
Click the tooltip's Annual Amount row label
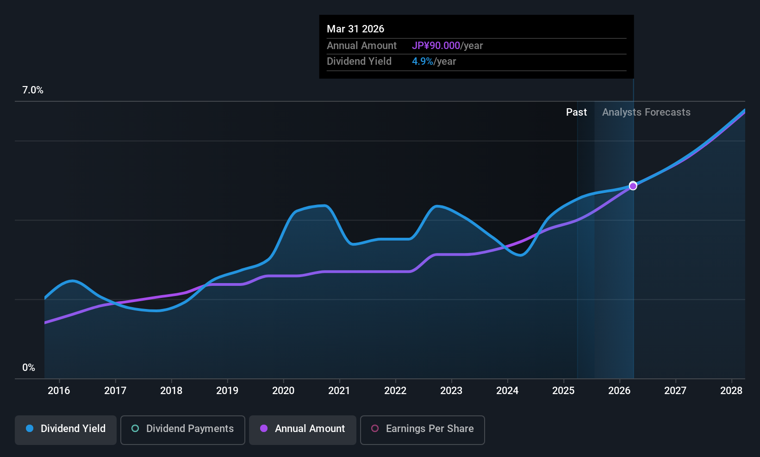(361, 46)
